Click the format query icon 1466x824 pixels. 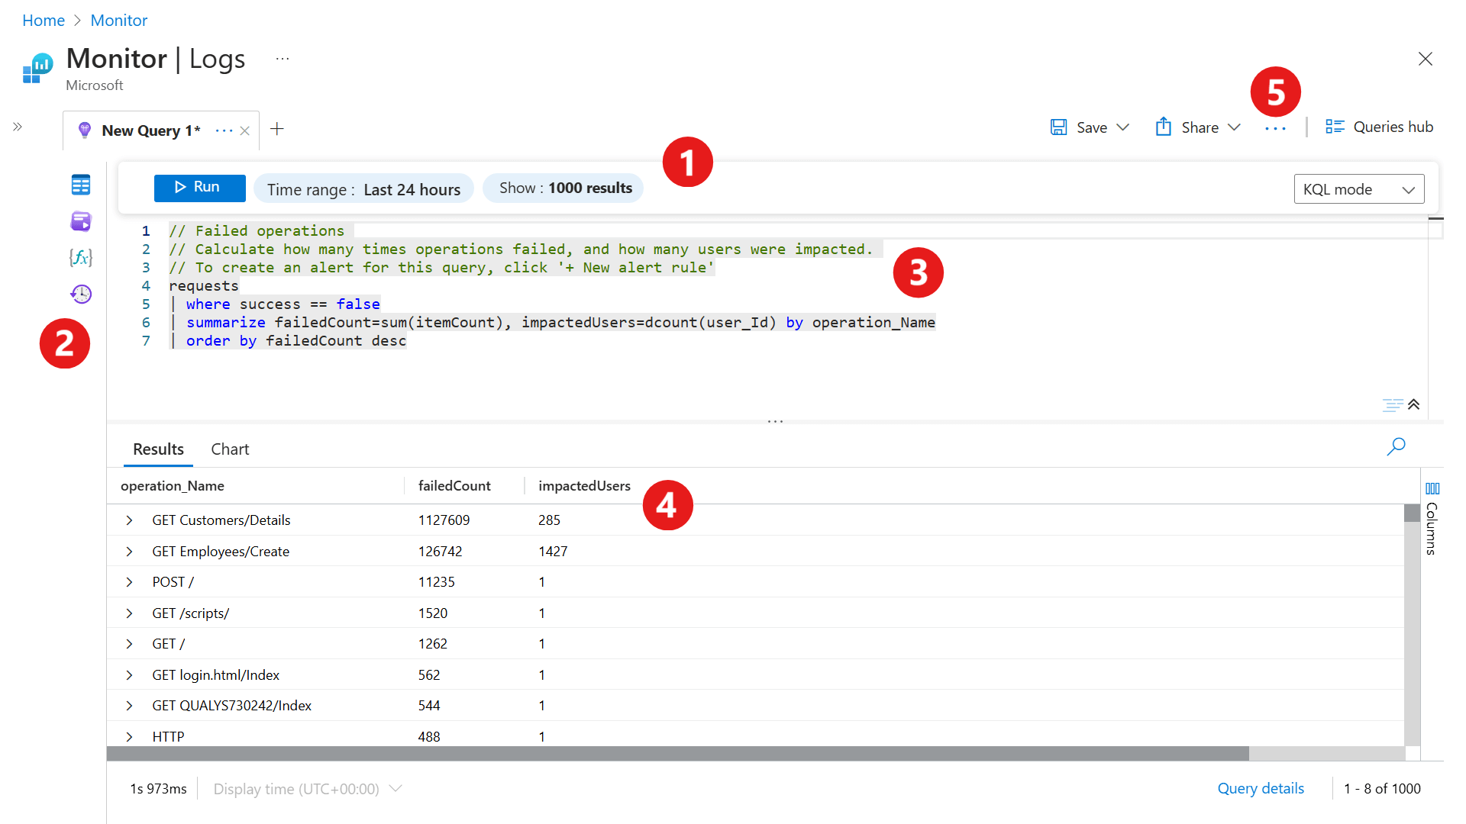tap(1392, 404)
